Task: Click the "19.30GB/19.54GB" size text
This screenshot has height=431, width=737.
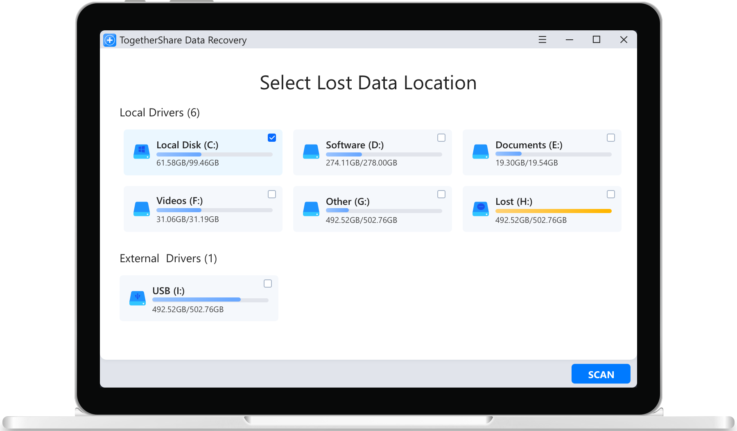Action: (527, 163)
